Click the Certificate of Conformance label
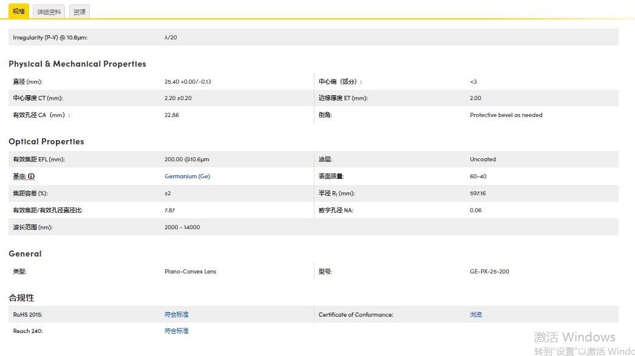 coord(356,314)
